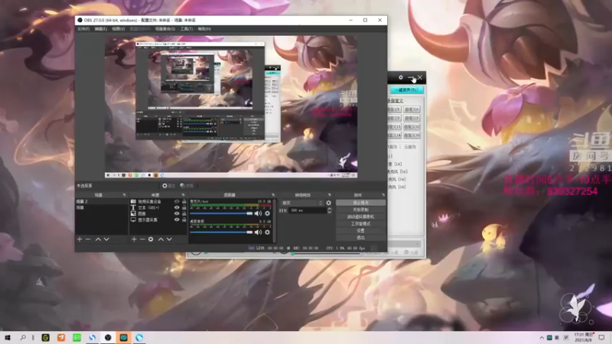
Task: Add a new scene with the plus icon
Action: pyautogui.click(x=80, y=239)
